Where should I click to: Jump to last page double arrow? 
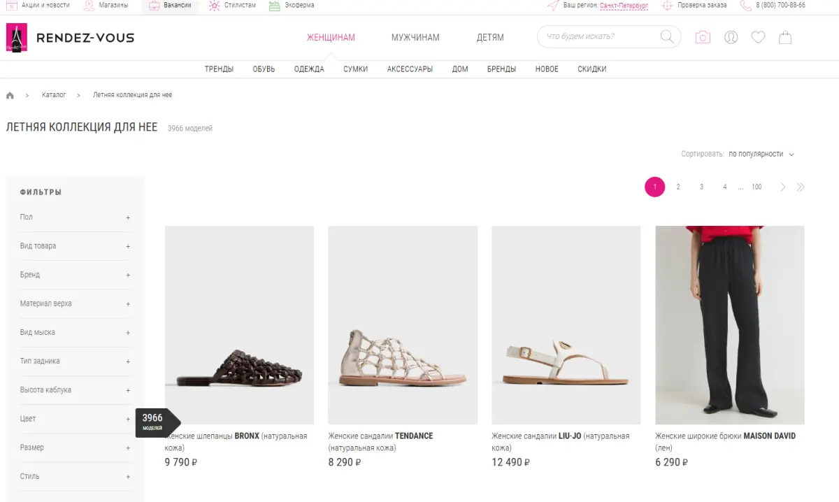tap(801, 187)
